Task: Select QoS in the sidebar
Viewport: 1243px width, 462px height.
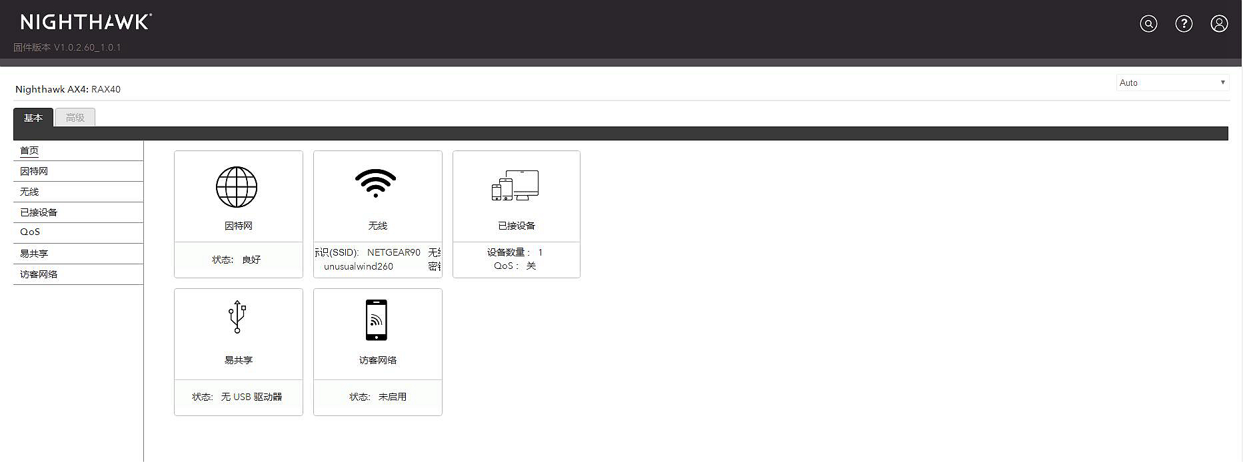Action: click(x=30, y=232)
